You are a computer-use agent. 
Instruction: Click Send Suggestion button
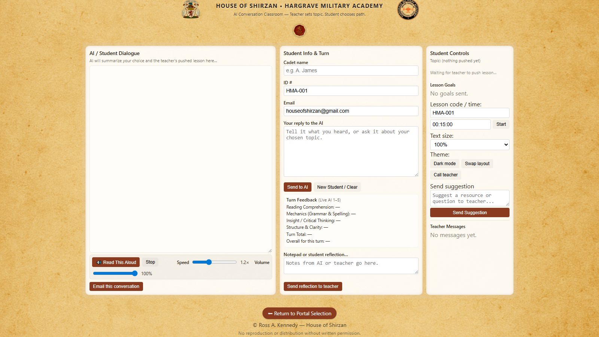(x=469, y=213)
